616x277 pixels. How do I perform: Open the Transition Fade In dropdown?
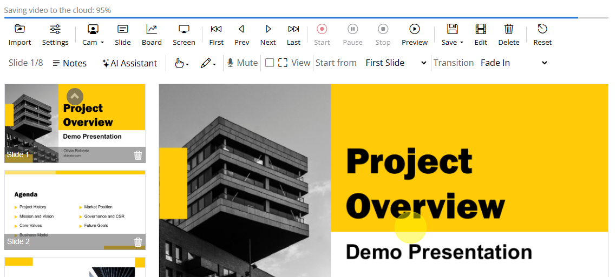[x=514, y=63]
